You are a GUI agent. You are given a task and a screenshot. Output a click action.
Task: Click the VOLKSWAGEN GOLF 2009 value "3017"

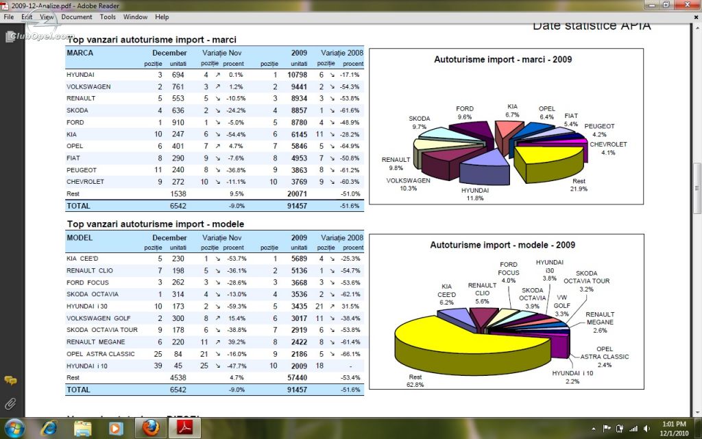[299, 318]
